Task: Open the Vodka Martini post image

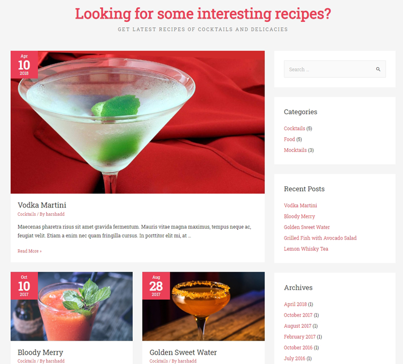Action: pos(137,122)
